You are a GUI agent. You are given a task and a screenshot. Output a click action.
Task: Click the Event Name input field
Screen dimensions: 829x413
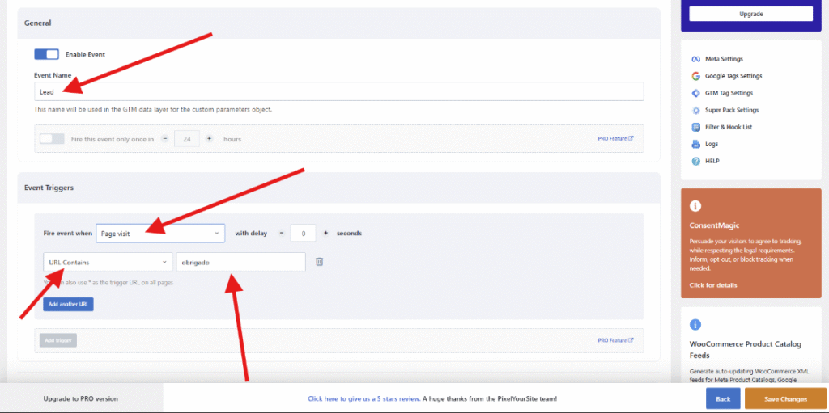(x=338, y=91)
